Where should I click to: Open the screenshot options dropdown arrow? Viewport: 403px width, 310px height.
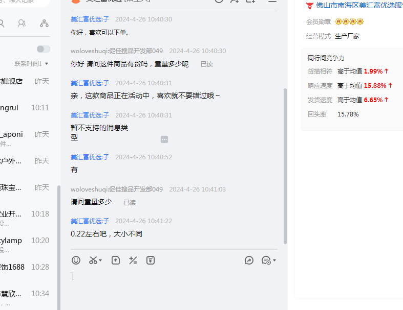point(100,260)
